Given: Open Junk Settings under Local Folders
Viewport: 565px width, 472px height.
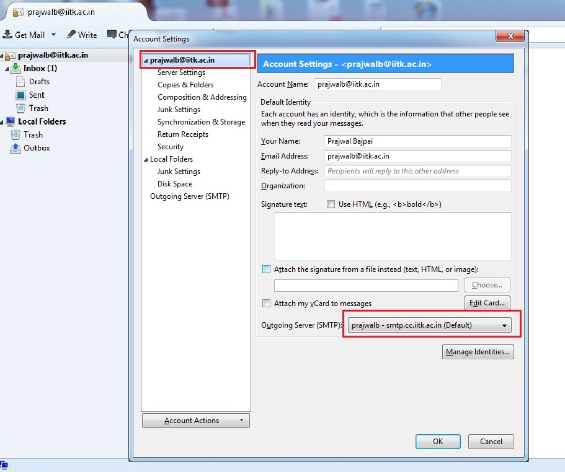Looking at the screenshot, I should [179, 171].
